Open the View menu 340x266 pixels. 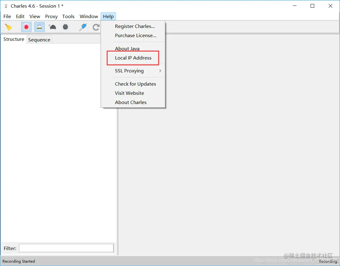point(35,17)
